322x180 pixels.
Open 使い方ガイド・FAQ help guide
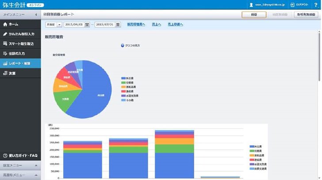click(x=20, y=156)
